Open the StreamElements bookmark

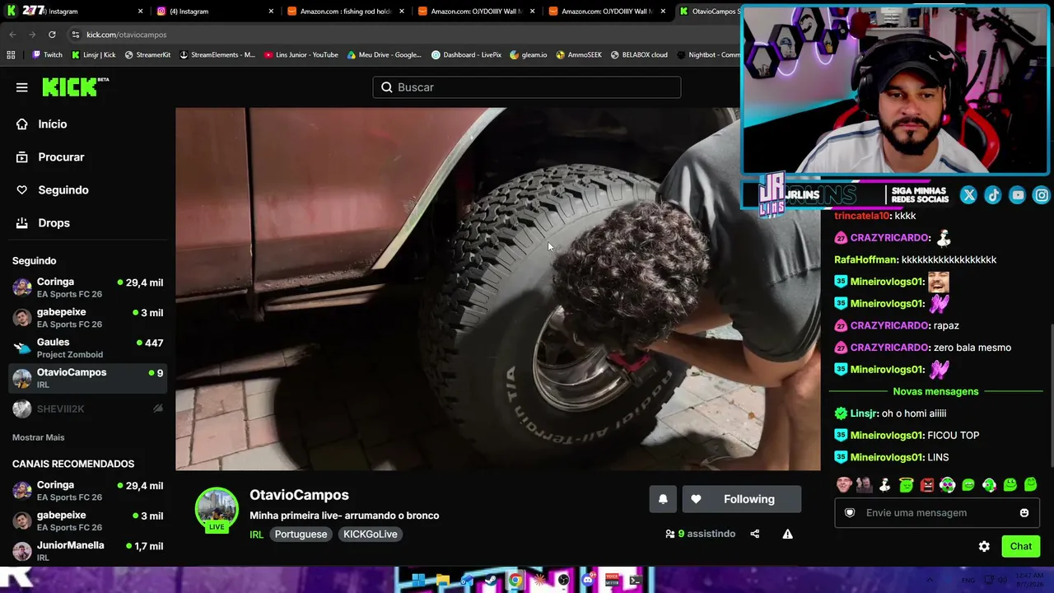217,55
